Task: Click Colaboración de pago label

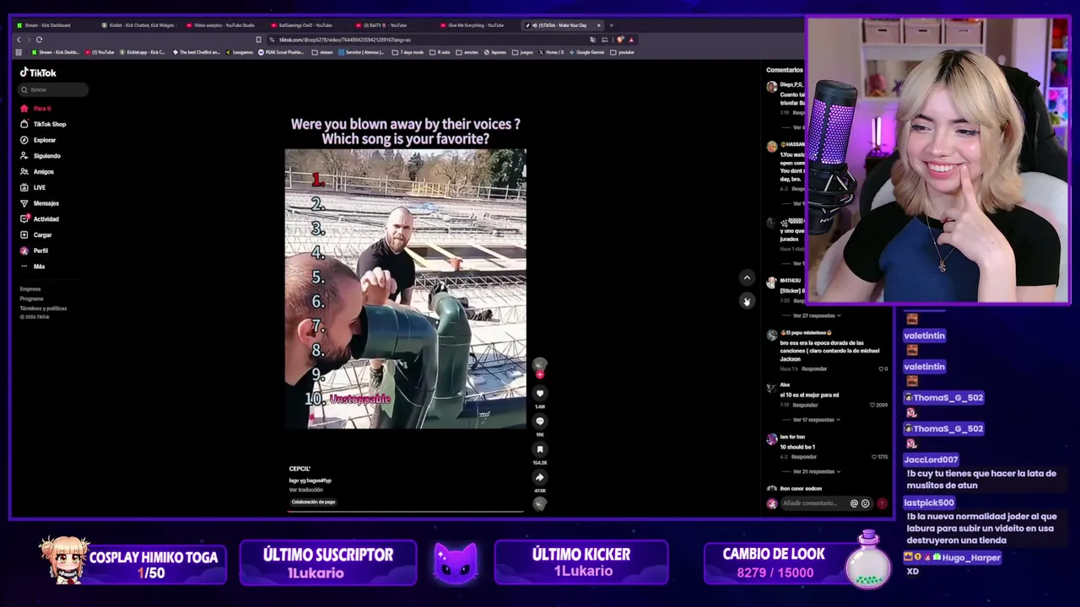Action: [313, 502]
